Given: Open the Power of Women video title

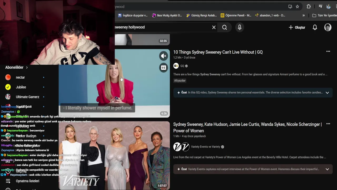Looking at the screenshot, I should [247, 127].
